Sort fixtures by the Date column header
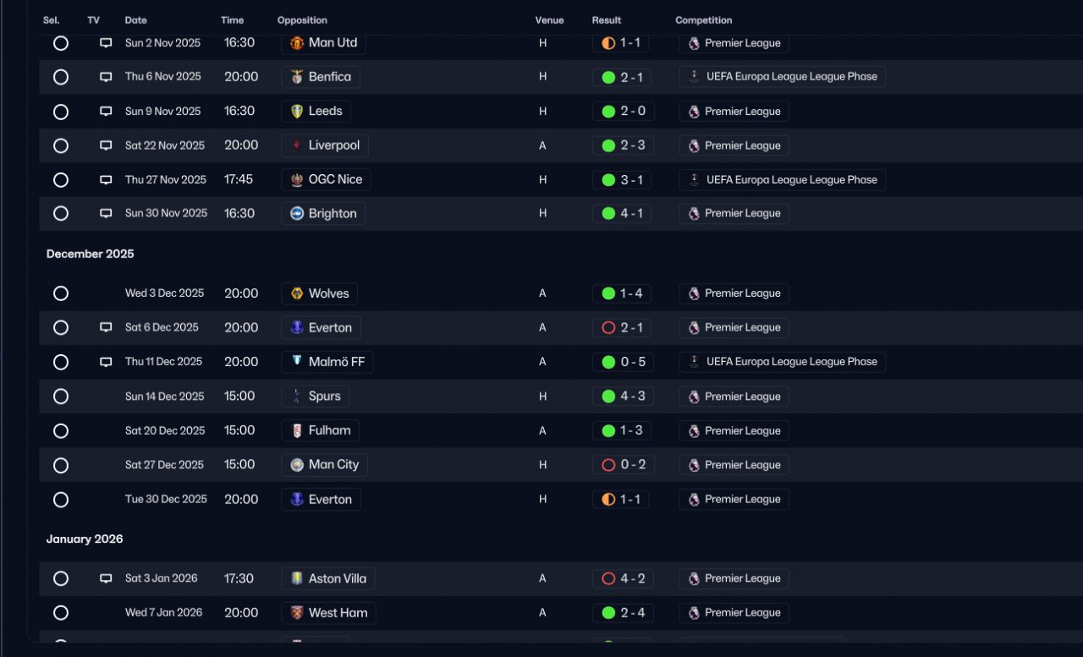 point(135,20)
